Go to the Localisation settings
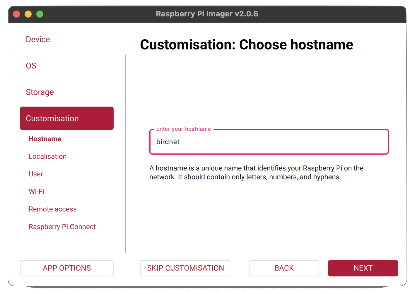417x294 pixels. pos(47,156)
